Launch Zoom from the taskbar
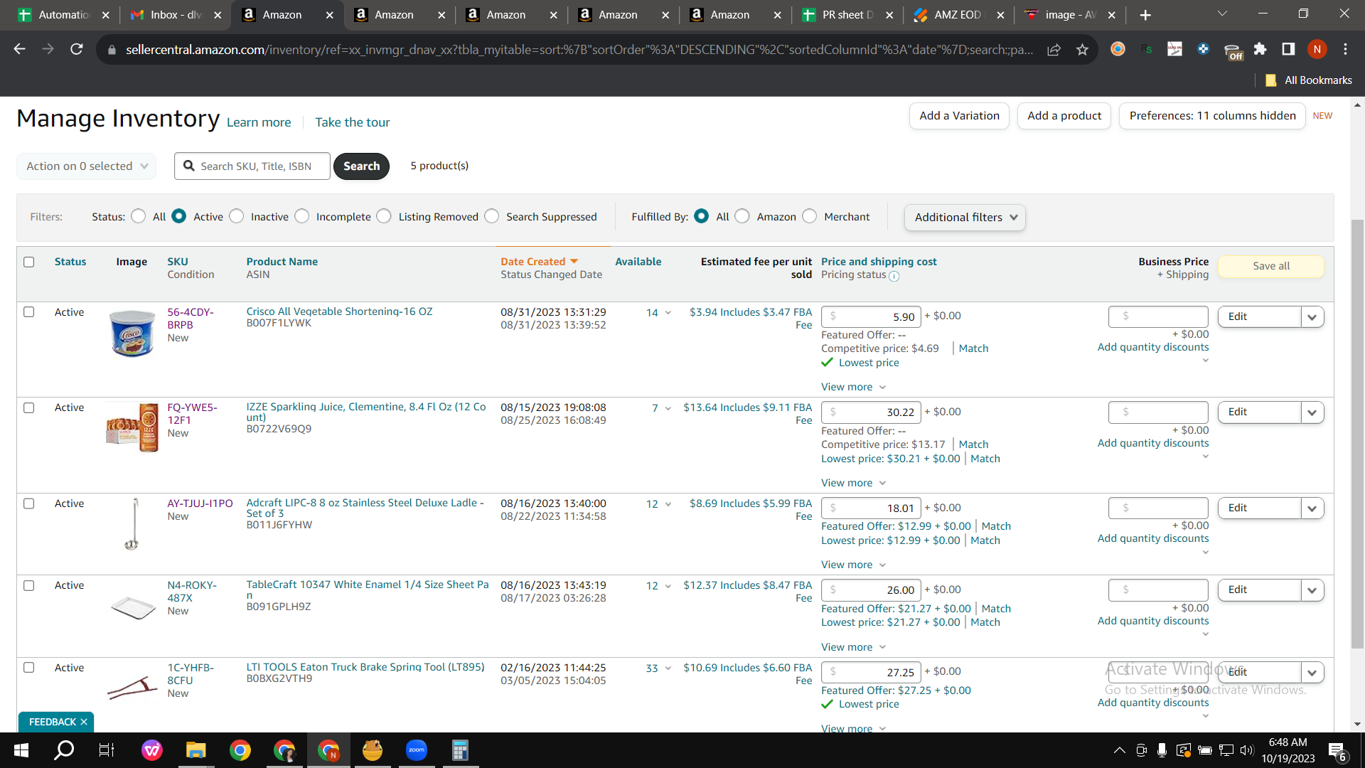The width and height of the screenshot is (1365, 768). [x=417, y=750]
